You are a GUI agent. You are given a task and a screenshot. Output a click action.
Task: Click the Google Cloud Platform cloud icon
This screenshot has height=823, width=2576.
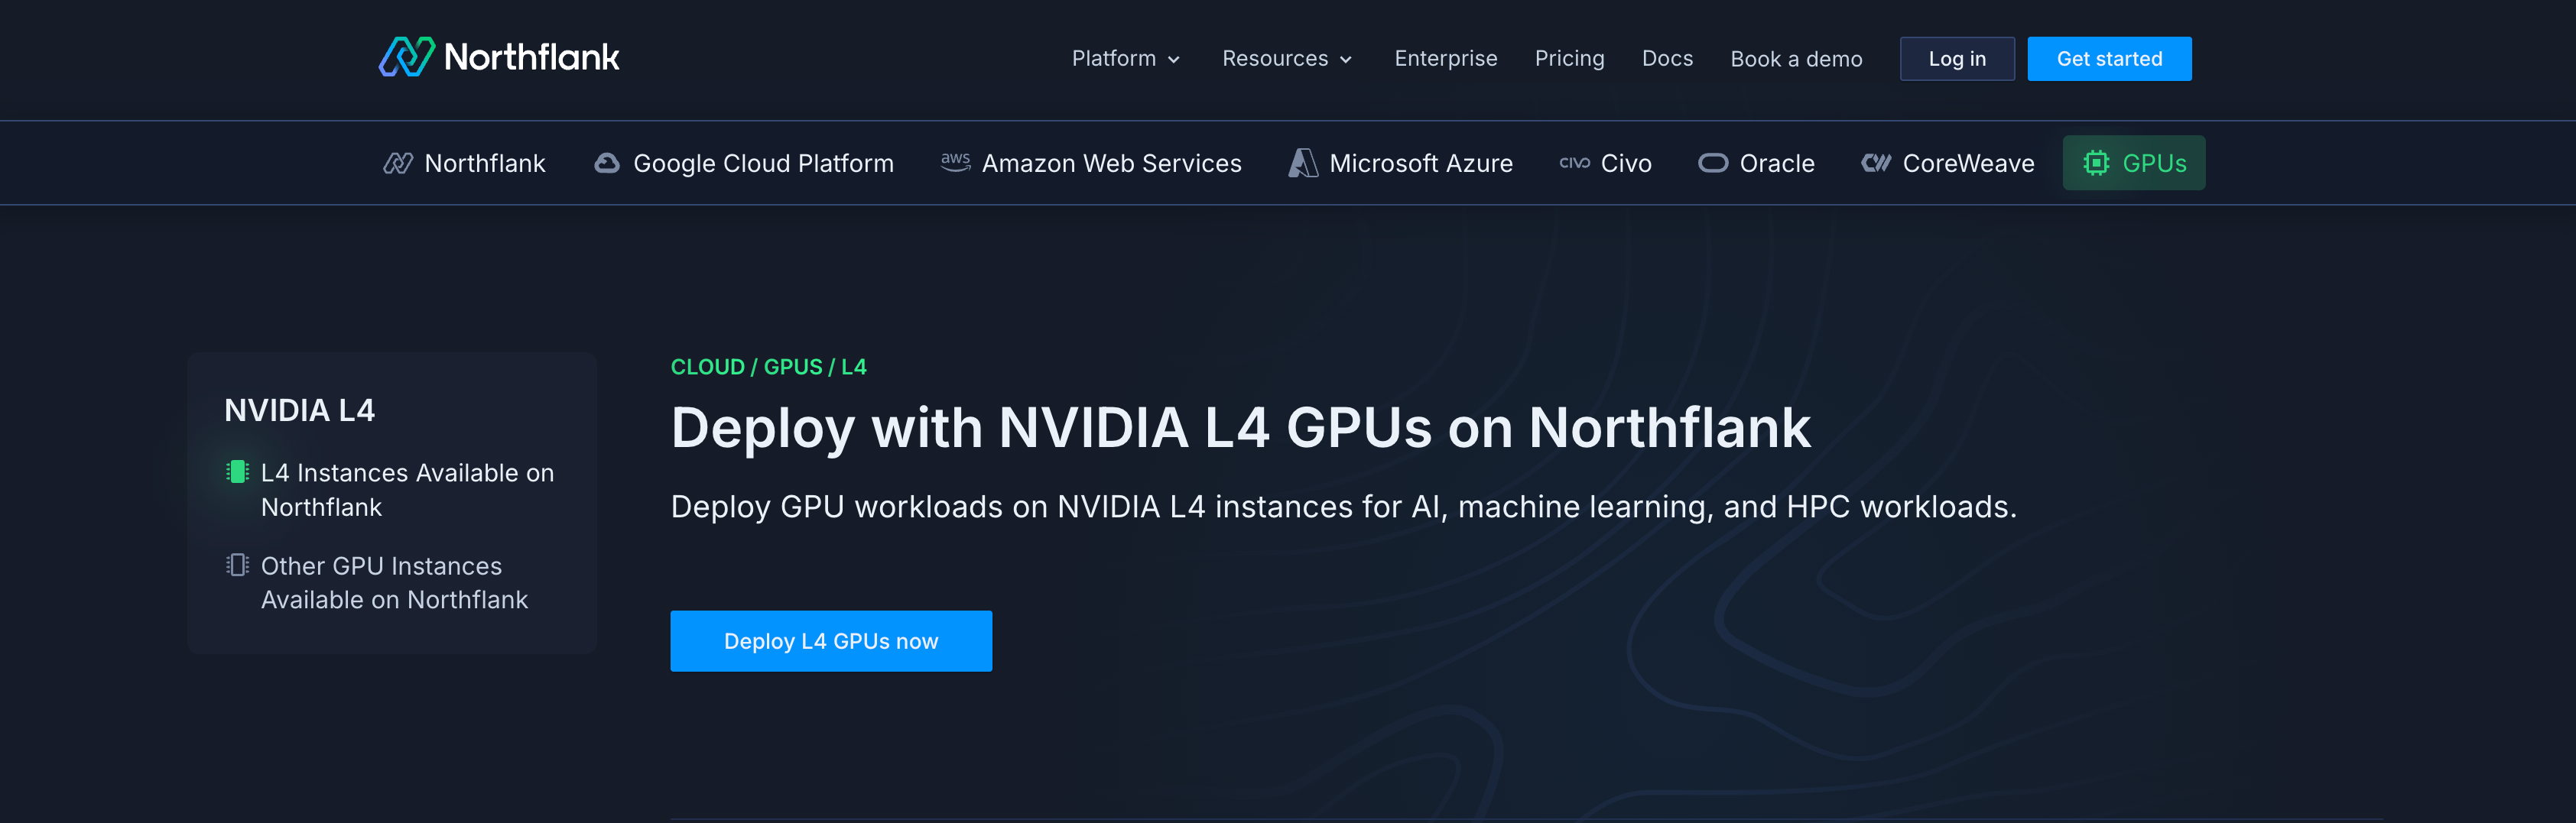[607, 163]
